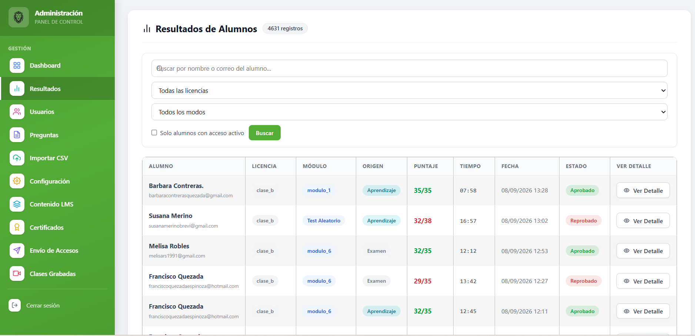Click the Examen tag in Melisa Robles row
This screenshot has height=336, width=695.
[x=377, y=251]
